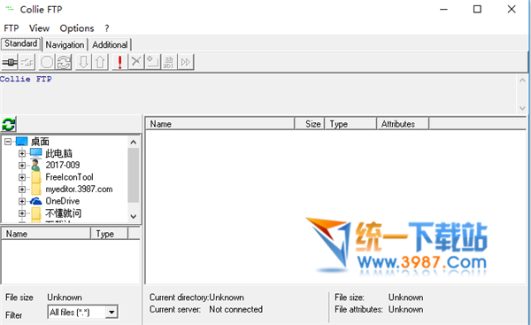Click the stop octagon toolbar icon
Screen dimensions: 531x325
[47, 62]
